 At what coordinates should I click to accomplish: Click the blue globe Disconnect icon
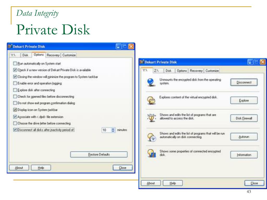(151, 82)
